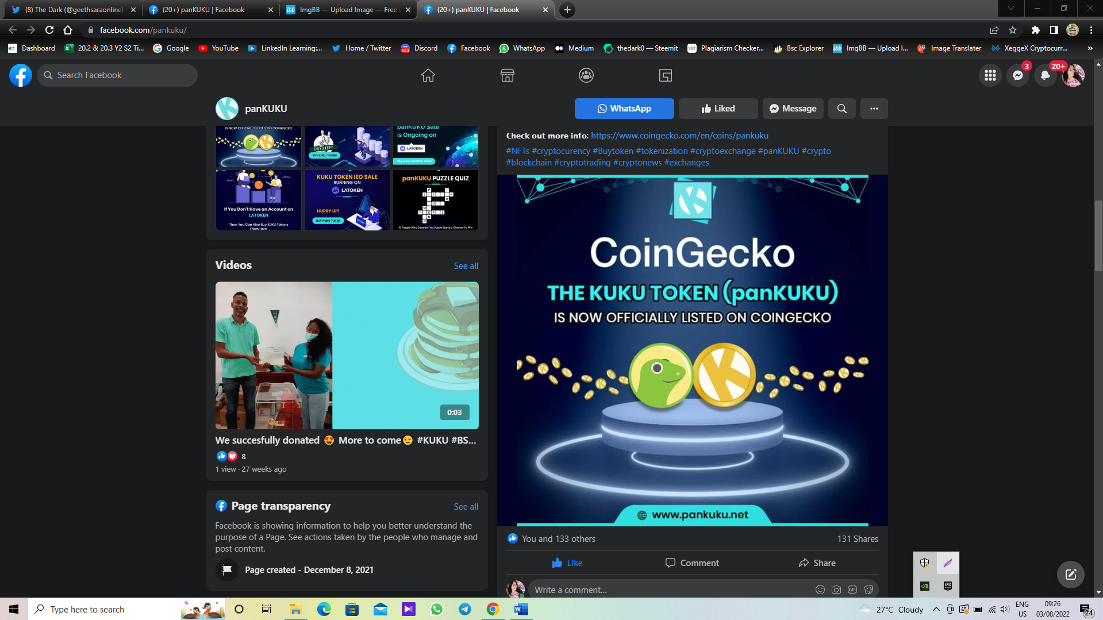The height and width of the screenshot is (620, 1103).
Task: View who reacted: You and 133 others
Action: coord(558,539)
